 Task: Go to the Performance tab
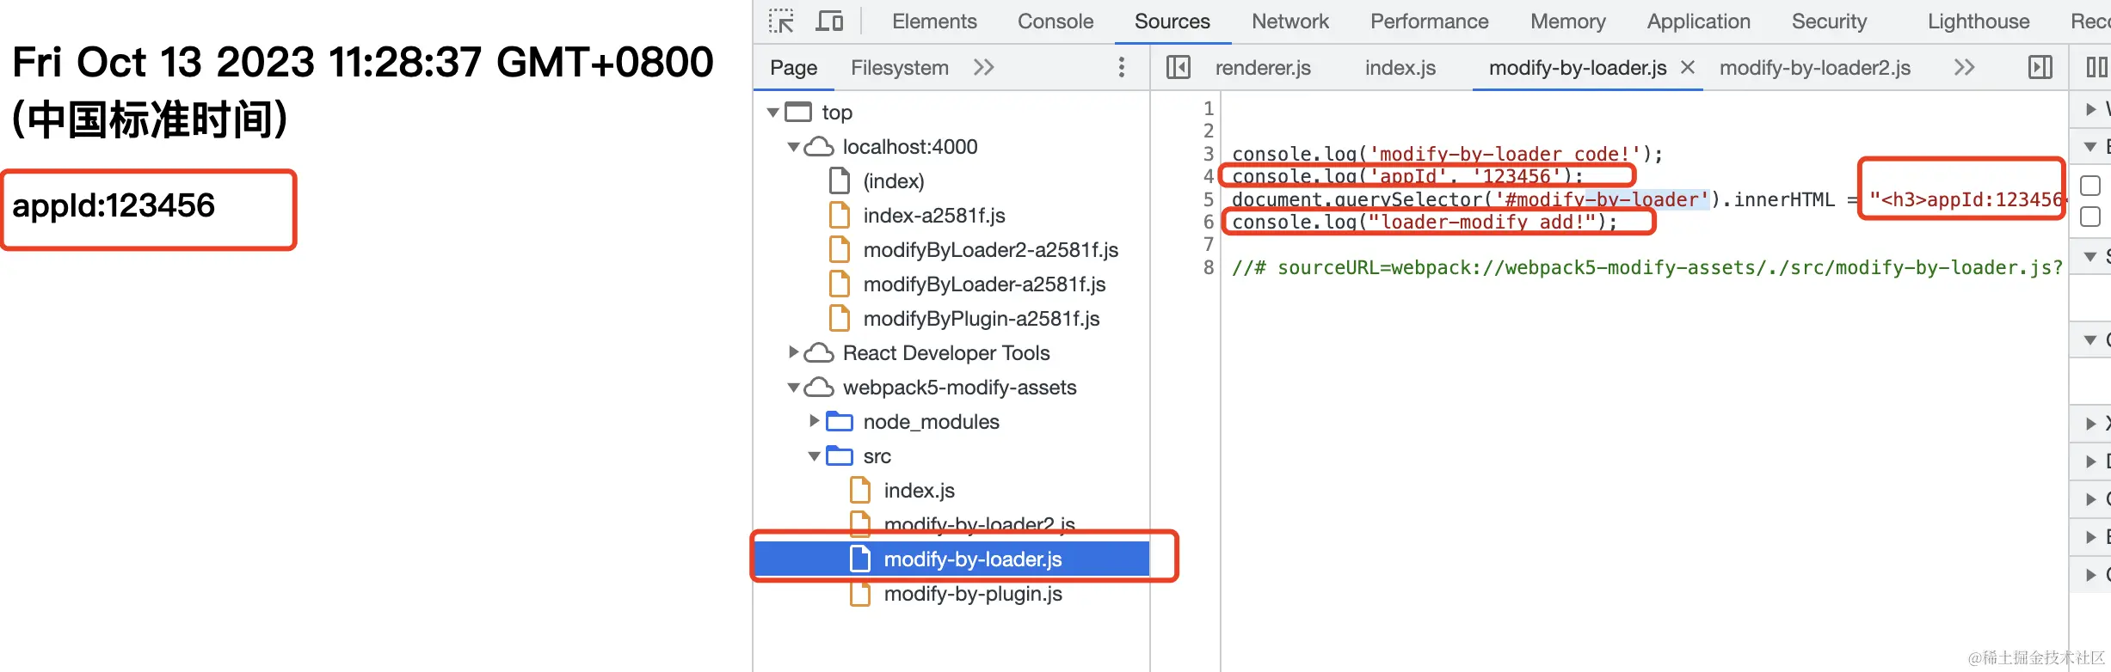pos(1429,21)
